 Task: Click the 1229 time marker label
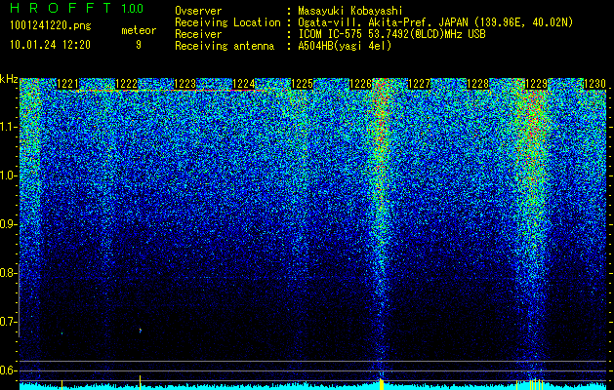click(x=536, y=84)
